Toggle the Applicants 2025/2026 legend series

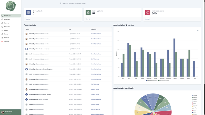[163, 80]
